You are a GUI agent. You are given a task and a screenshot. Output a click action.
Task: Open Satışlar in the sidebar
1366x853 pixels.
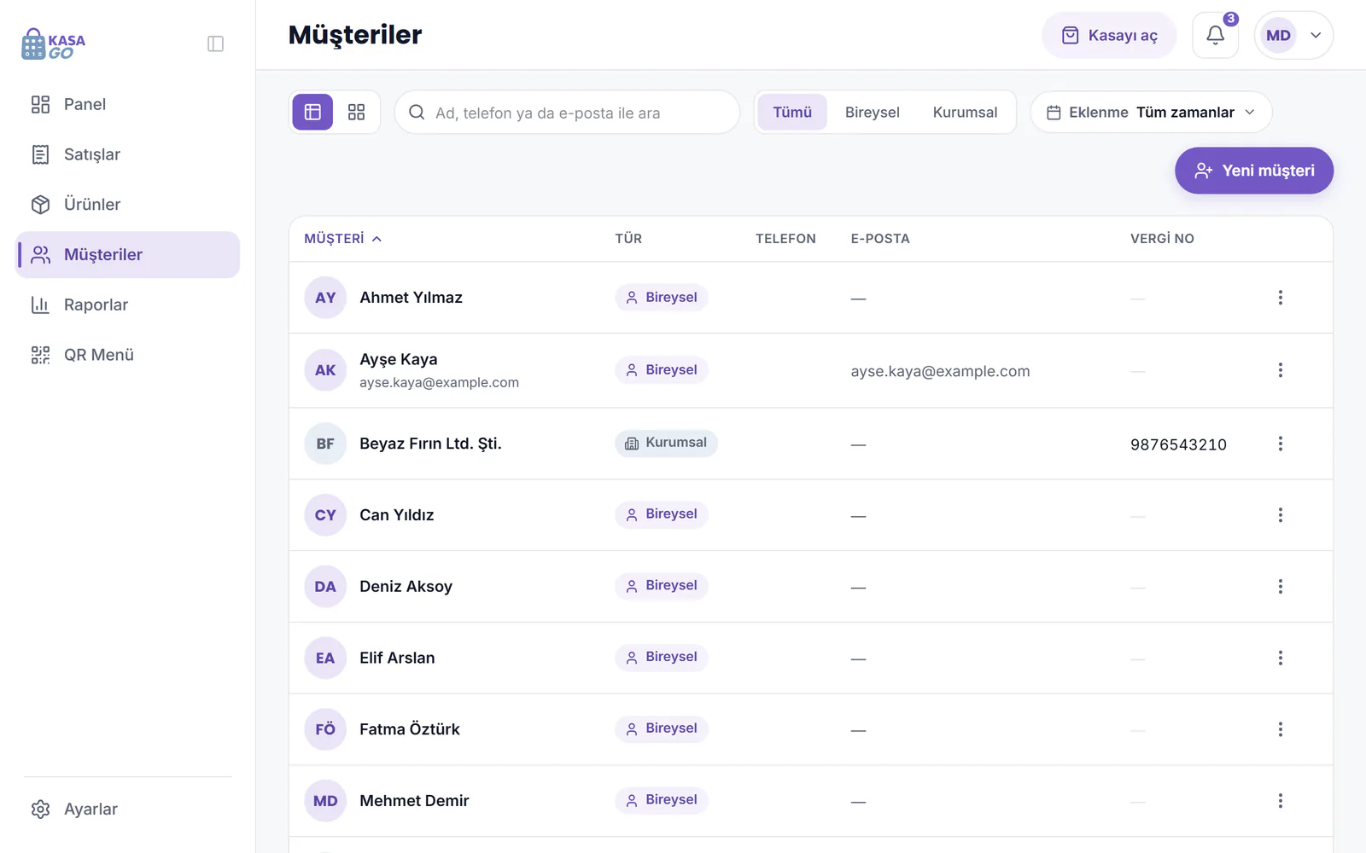point(128,154)
